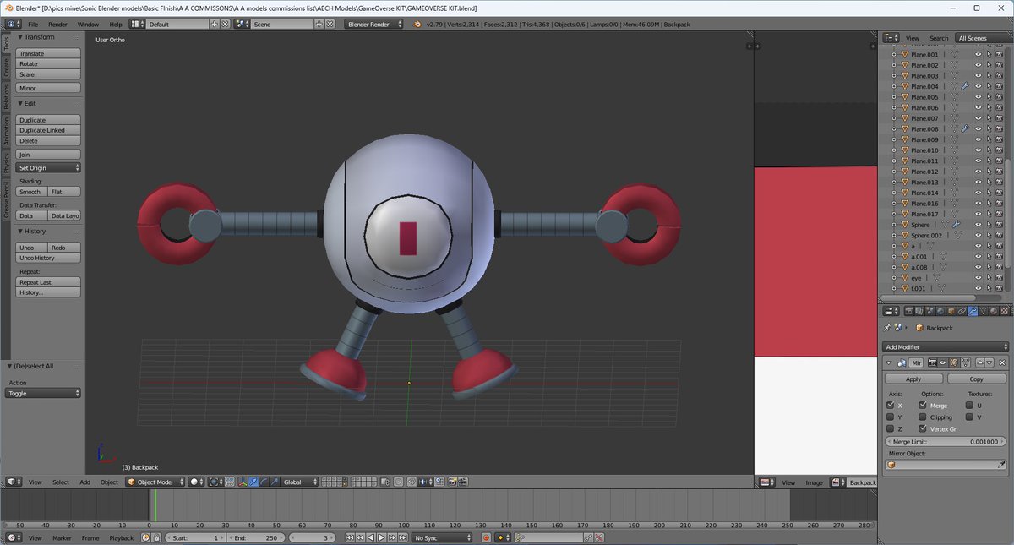Image resolution: width=1014 pixels, height=545 pixels.
Task: Play the animation forward
Action: point(381,537)
